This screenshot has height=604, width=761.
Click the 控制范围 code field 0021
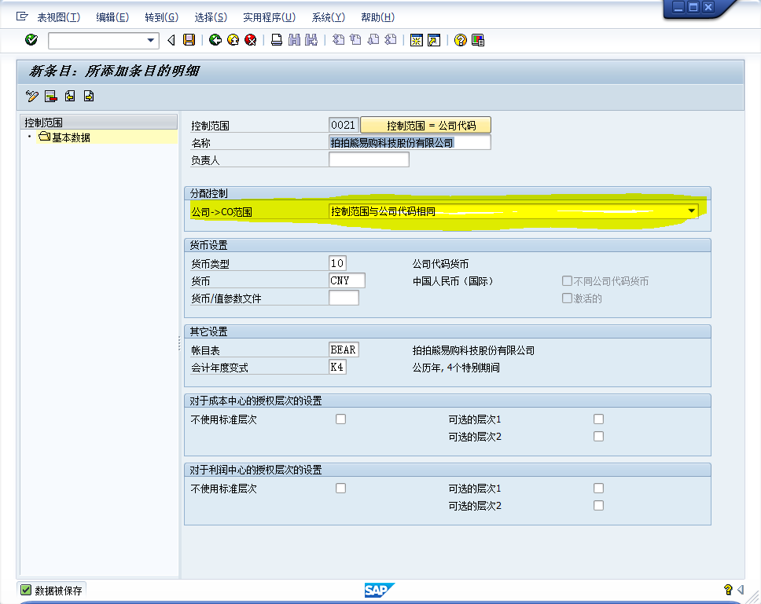pyautogui.click(x=344, y=125)
